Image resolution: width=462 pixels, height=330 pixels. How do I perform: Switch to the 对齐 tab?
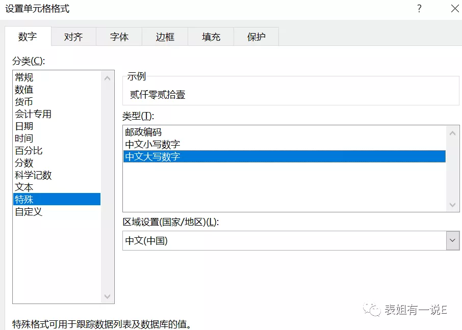pyautogui.click(x=73, y=37)
